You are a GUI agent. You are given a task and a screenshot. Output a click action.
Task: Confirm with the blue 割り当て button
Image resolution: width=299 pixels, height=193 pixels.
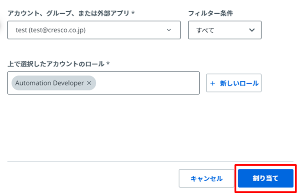(265, 178)
